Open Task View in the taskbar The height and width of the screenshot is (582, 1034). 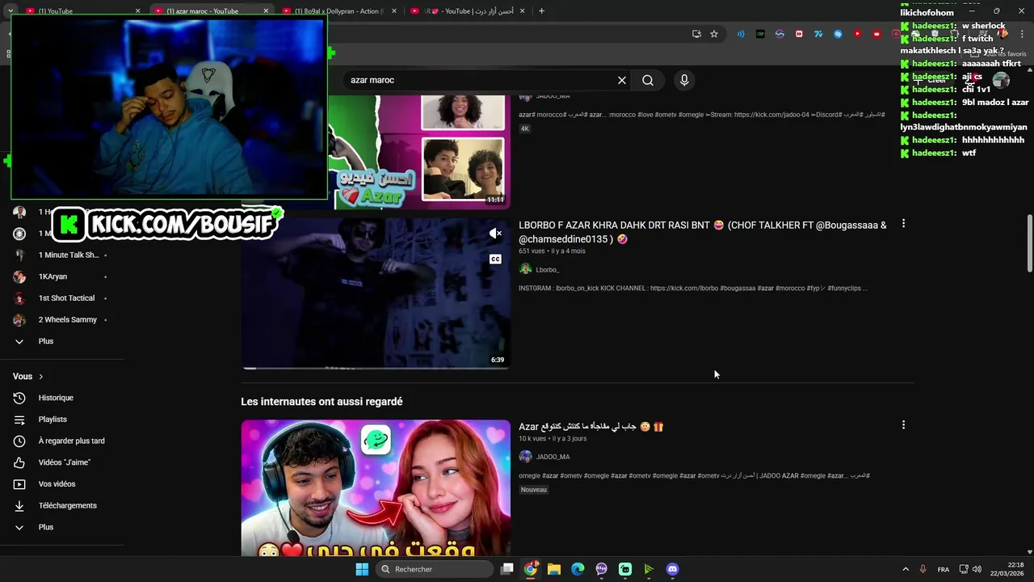point(506,569)
